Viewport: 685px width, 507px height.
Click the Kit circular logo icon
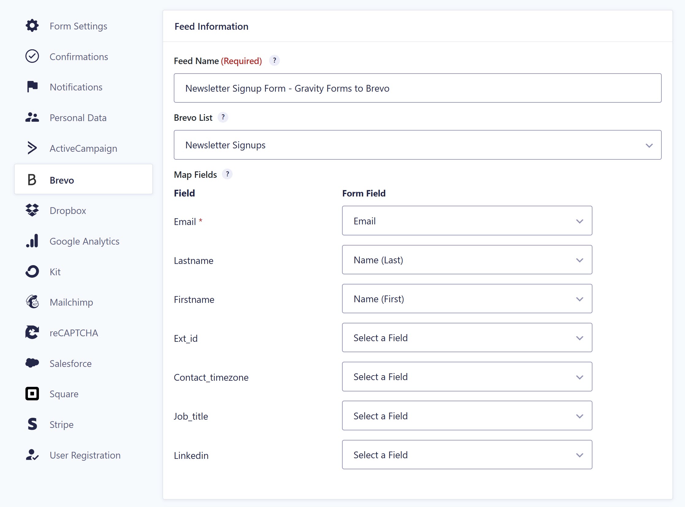[32, 272]
